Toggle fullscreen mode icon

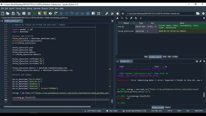pyautogui.click(x=99, y=14)
